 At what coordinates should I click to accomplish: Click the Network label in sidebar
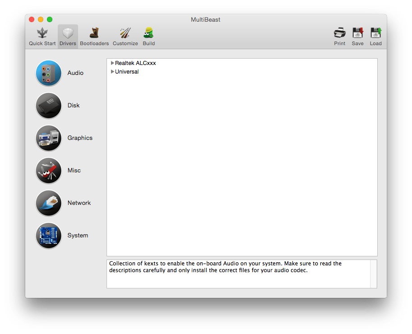(79, 203)
